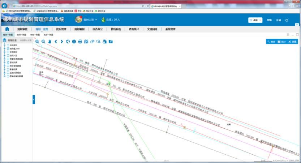Switch to the 控规一张图 tab
Screen dimensions: 301x163
click(x=21, y=35)
